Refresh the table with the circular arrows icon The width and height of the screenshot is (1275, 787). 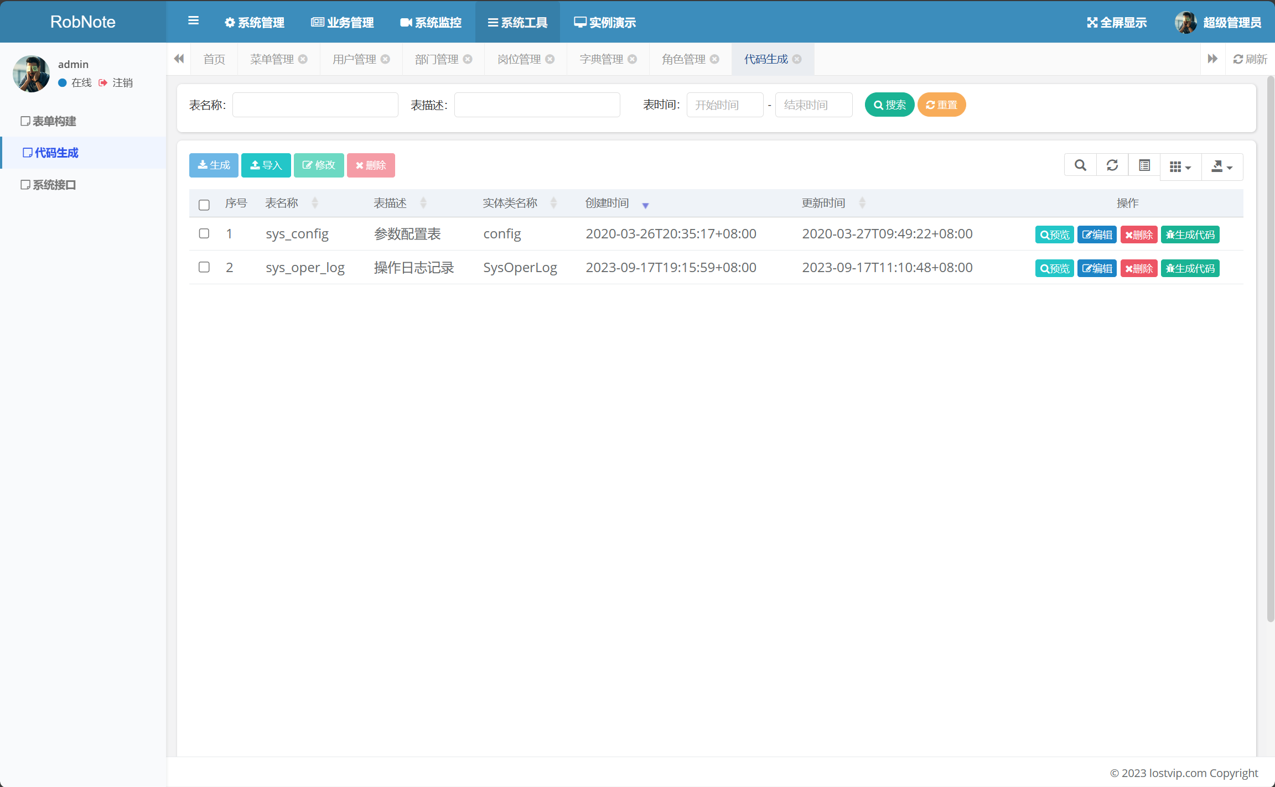(1112, 165)
